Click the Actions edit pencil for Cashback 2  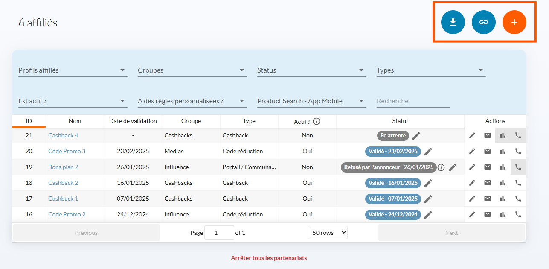pyautogui.click(x=472, y=183)
